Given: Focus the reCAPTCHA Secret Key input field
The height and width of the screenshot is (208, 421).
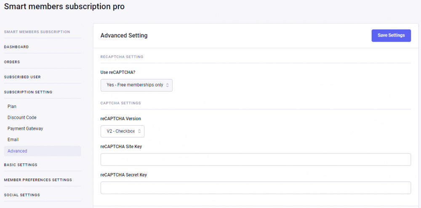Looking at the screenshot, I should tap(256, 188).
